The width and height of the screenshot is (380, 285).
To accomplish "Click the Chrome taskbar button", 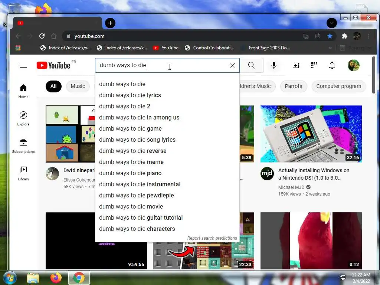I will click(79, 278).
